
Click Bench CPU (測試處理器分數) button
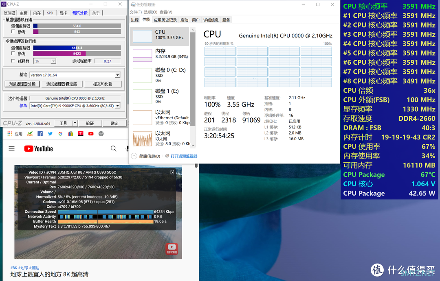[x=22, y=84]
